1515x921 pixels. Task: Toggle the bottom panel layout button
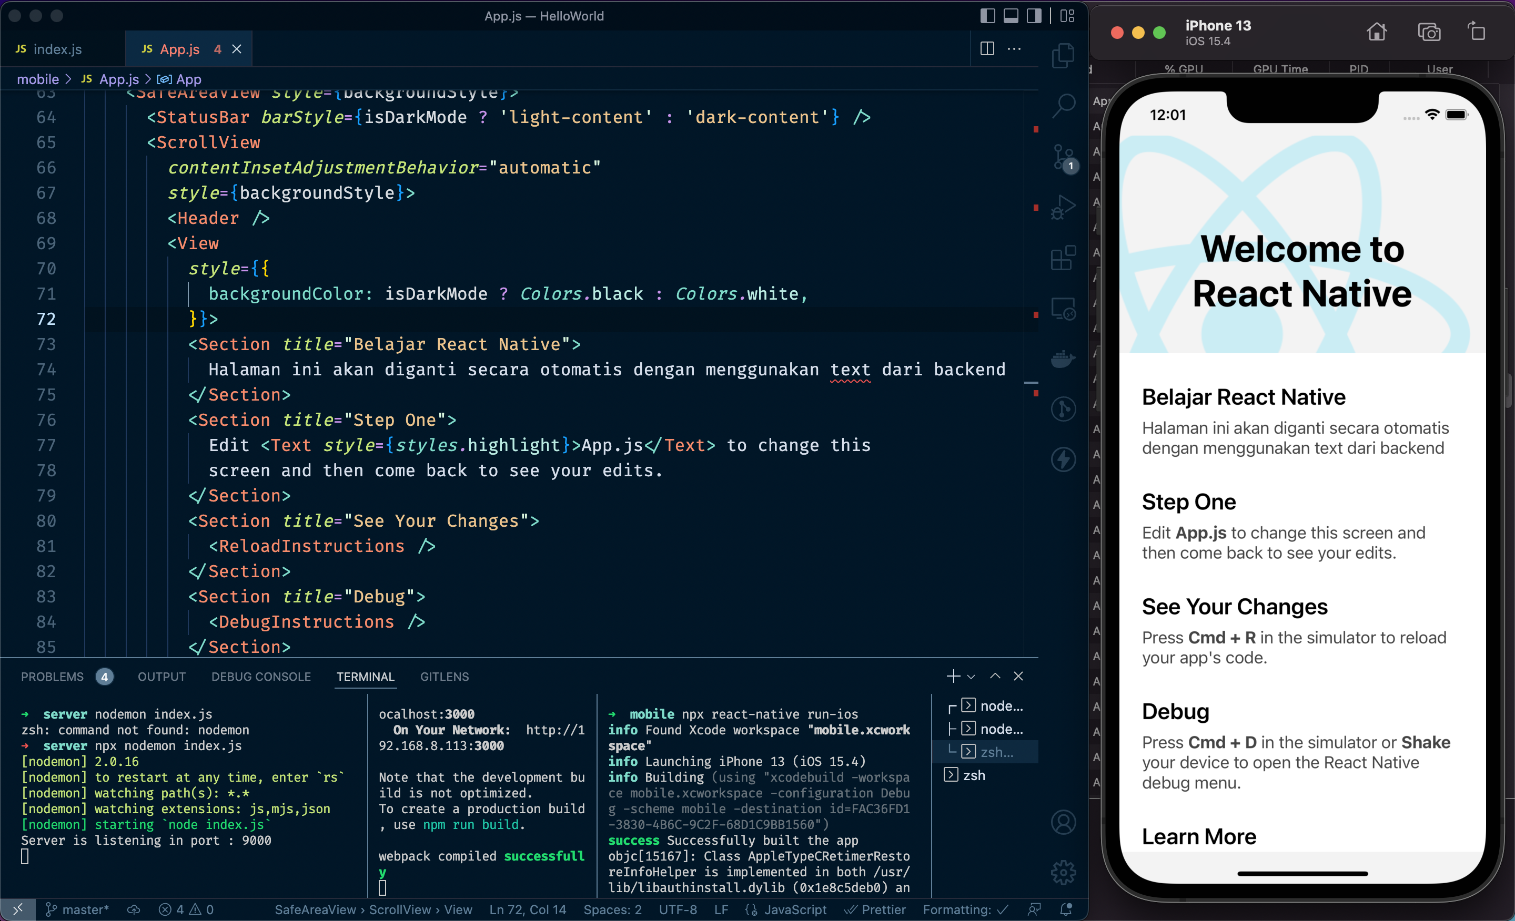tap(1011, 16)
